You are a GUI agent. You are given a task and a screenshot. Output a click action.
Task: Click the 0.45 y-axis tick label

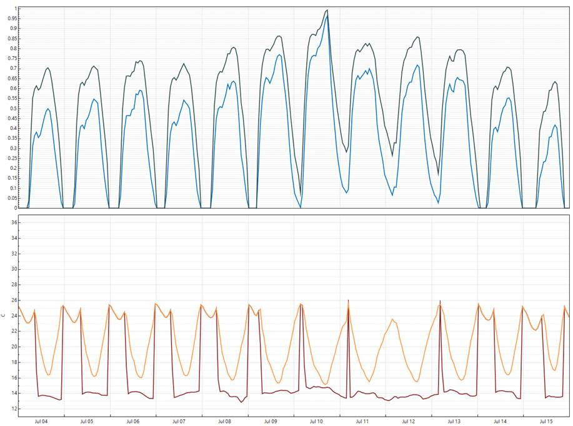(x=12, y=119)
